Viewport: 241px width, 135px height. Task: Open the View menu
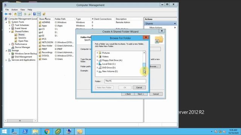[23, 10]
